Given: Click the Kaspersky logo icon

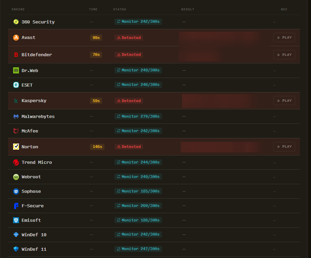Looking at the screenshot, I should tap(16, 101).
